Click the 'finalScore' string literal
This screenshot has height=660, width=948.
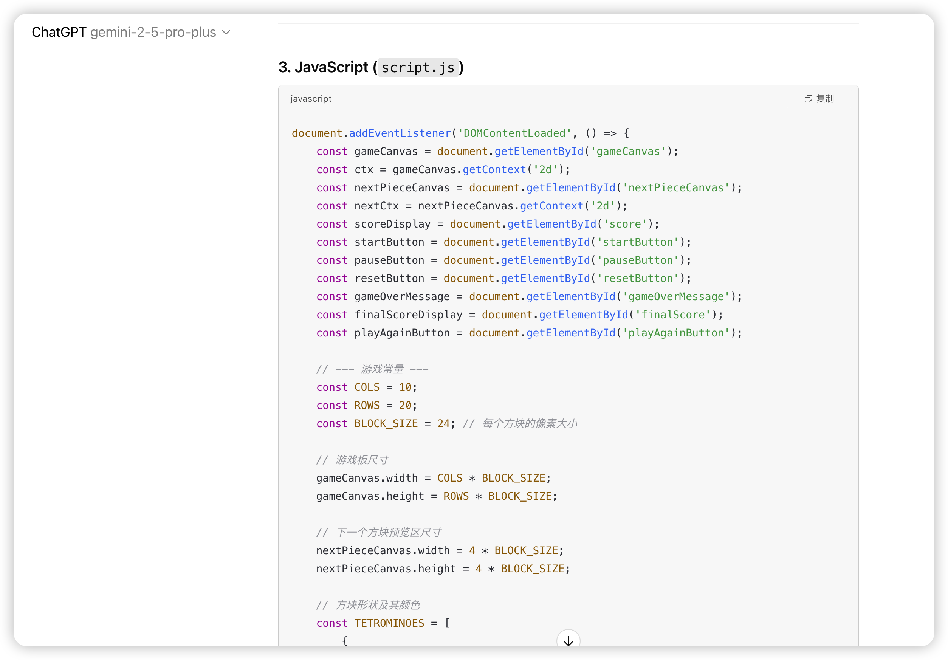click(673, 315)
